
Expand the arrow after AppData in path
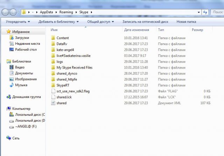pyautogui.click(x=56, y=12)
